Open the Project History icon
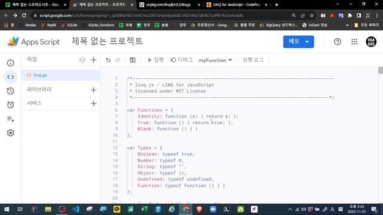 pyautogui.click(x=11, y=91)
